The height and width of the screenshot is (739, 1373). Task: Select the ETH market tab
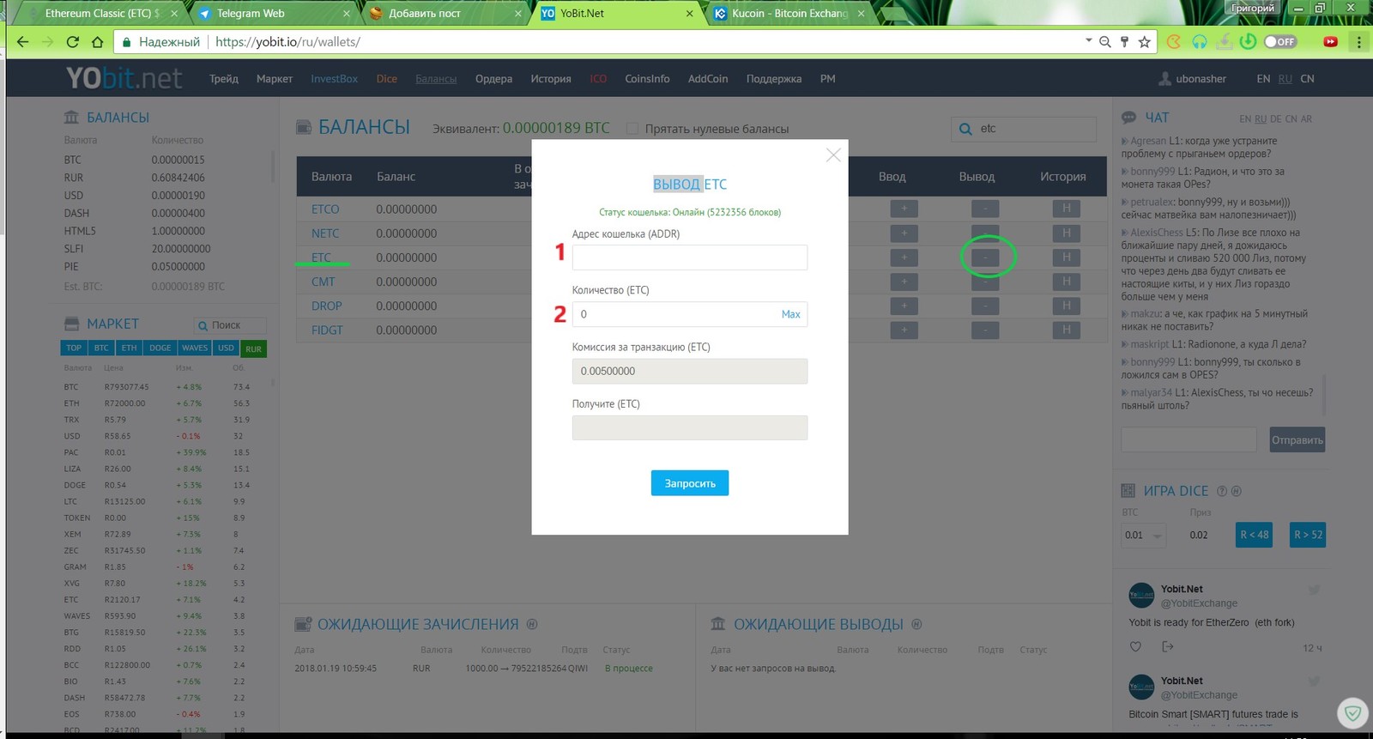(x=129, y=348)
